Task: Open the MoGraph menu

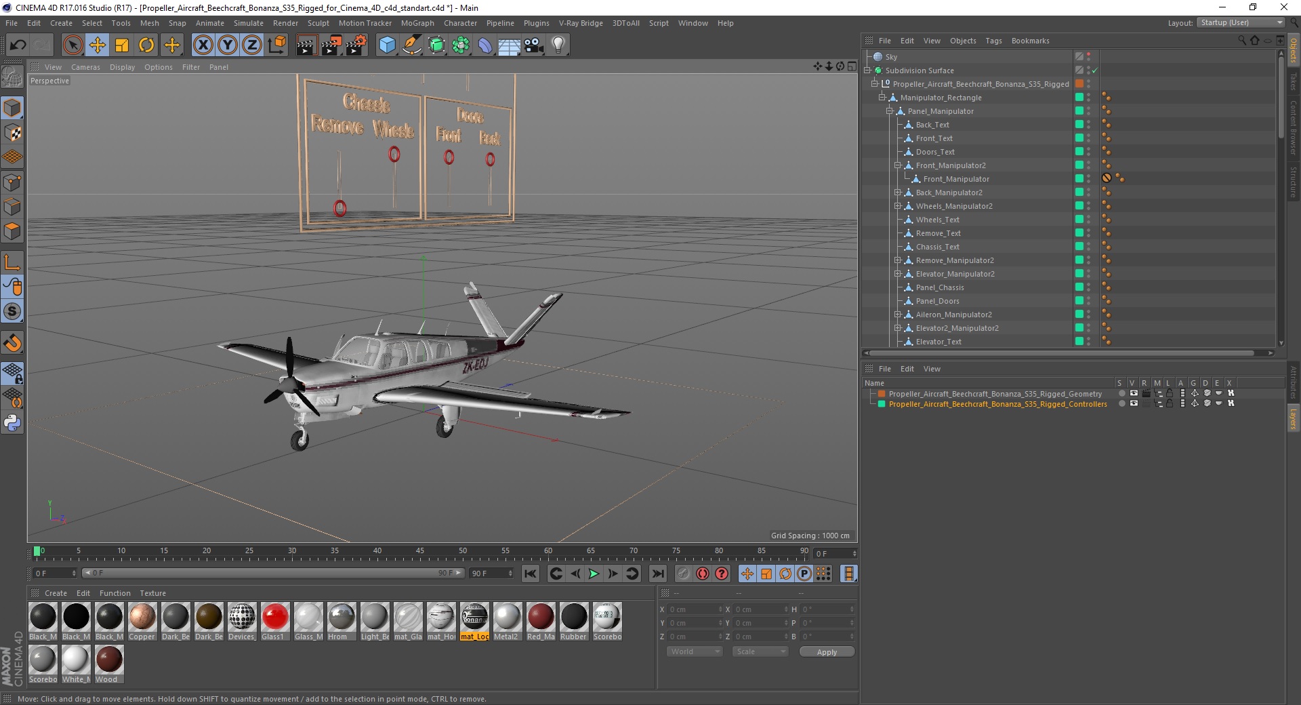Action: click(x=417, y=23)
